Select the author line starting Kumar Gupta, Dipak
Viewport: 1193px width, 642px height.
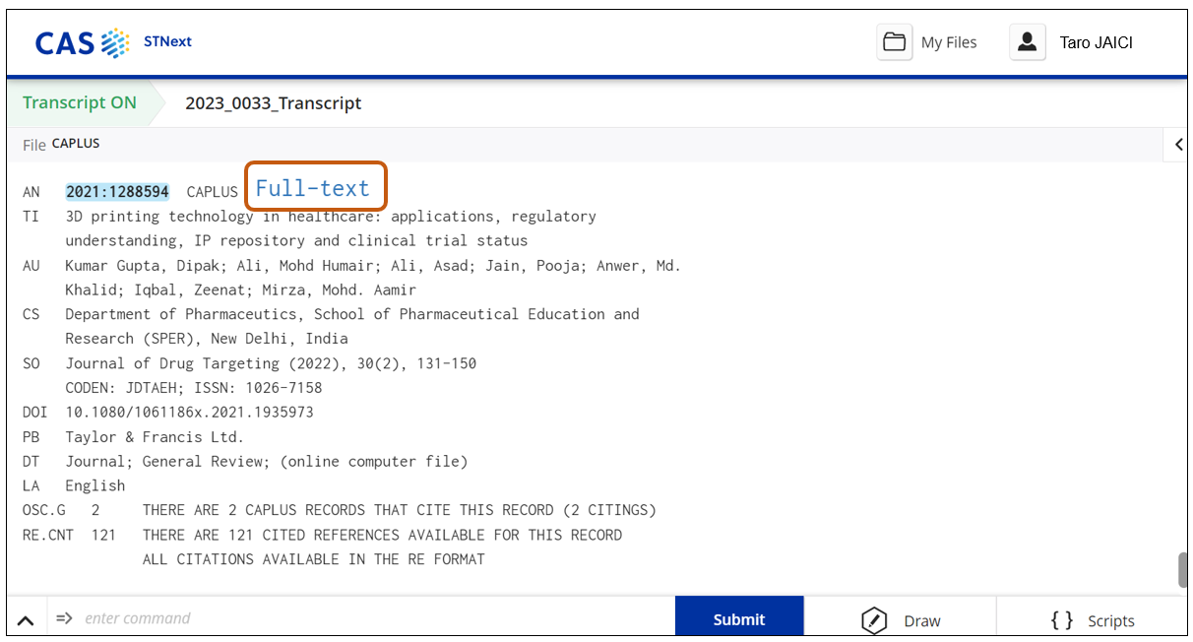tap(373, 265)
